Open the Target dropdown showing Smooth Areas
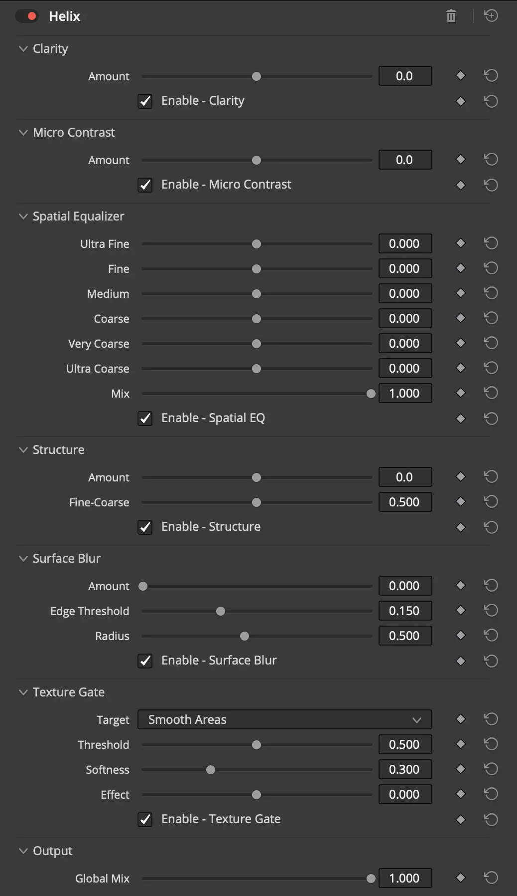 pos(285,719)
